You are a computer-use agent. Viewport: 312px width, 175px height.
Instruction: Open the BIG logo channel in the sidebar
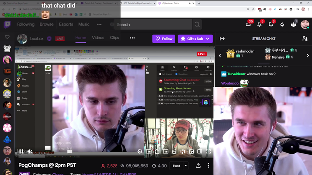(7, 140)
